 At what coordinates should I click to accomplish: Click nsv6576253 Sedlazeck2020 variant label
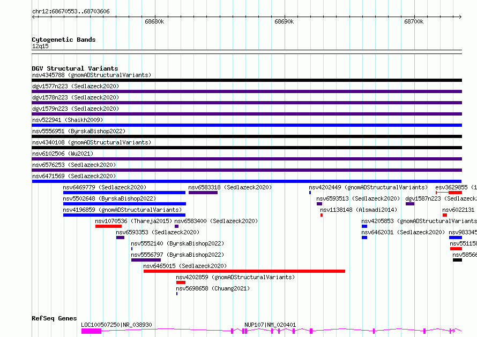coord(74,165)
